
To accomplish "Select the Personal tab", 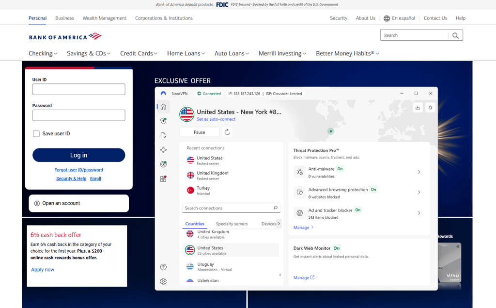I will (x=37, y=18).
